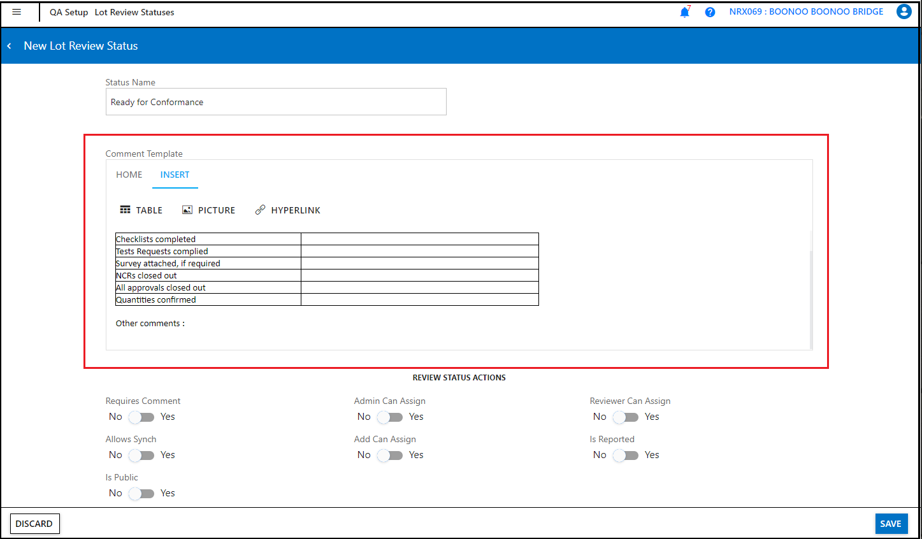Open the hamburger navigation menu
Viewport: 922px width, 539px height.
(x=17, y=11)
